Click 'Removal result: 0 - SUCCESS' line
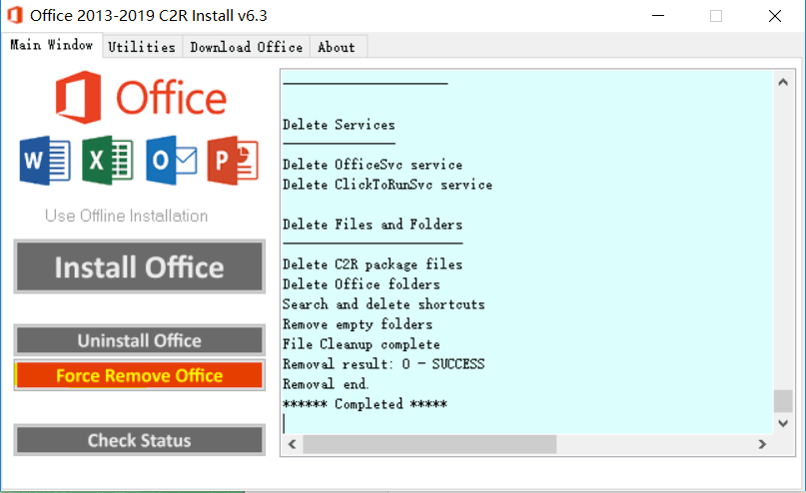This screenshot has height=493, width=806. pyautogui.click(x=384, y=364)
